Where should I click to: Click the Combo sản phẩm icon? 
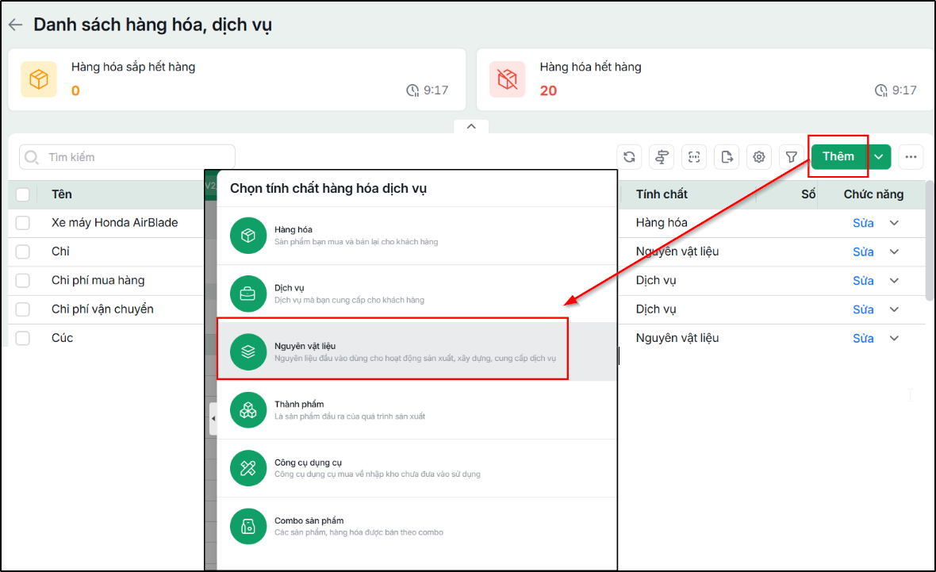click(x=248, y=526)
